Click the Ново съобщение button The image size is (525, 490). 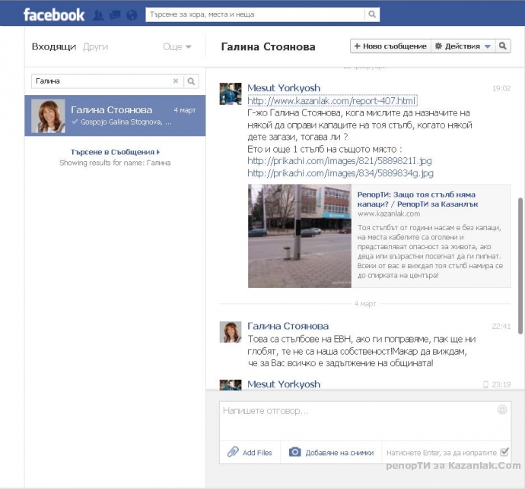[390, 46]
